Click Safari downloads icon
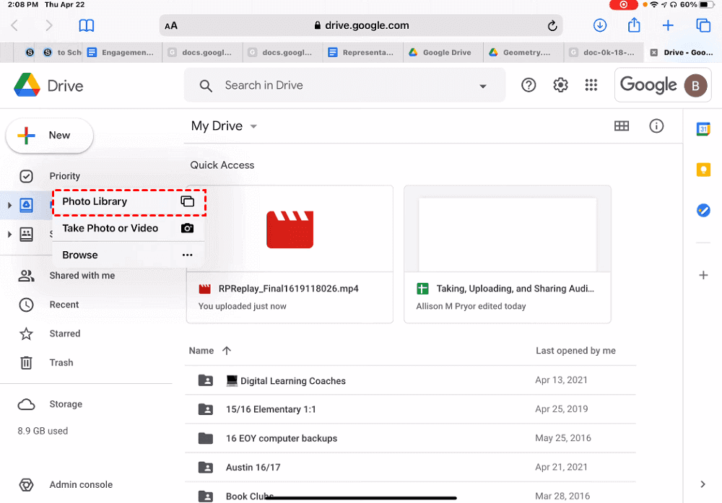The image size is (722, 503). pos(599,25)
